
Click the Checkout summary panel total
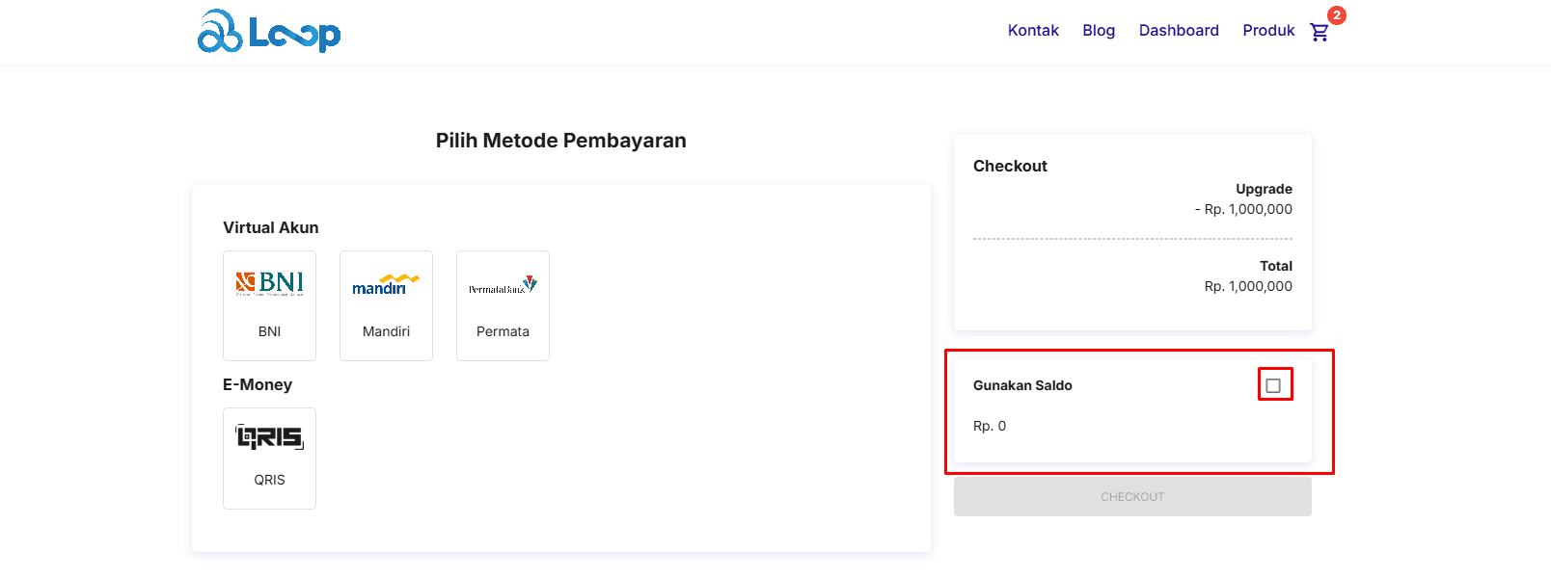point(1248,285)
